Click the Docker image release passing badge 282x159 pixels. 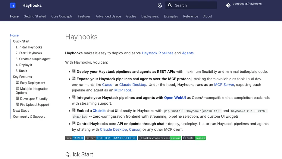coord(159,138)
